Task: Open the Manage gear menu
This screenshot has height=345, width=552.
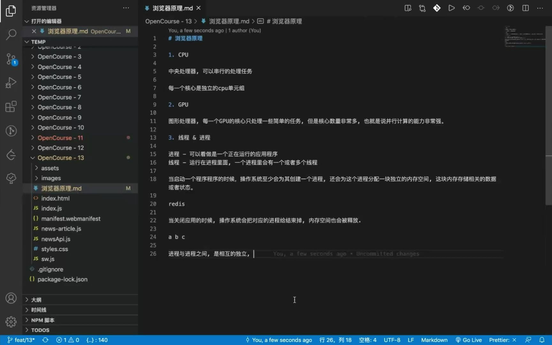Action: [11, 322]
